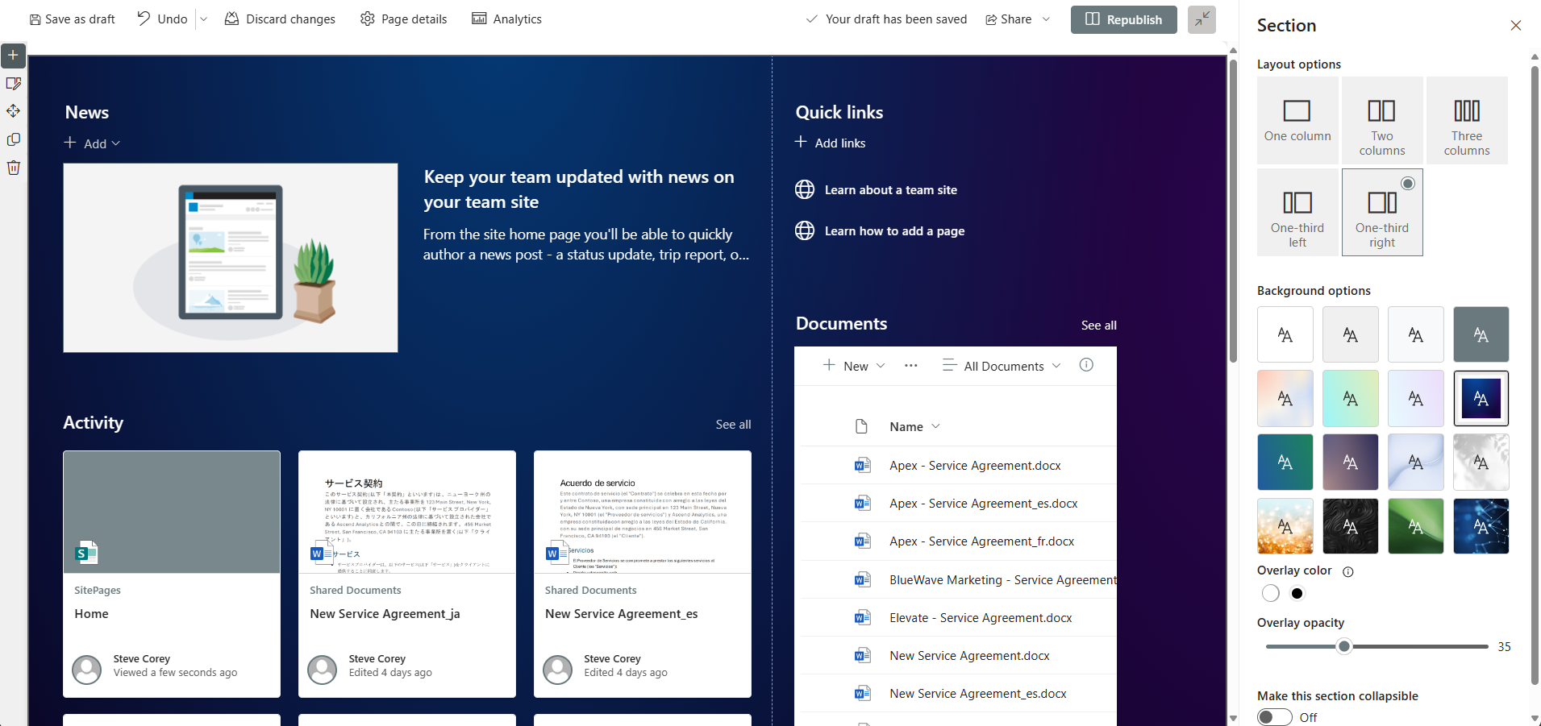The height and width of the screenshot is (726, 1541).
Task: Click the collapse pane arrows icon
Action: click(1201, 19)
